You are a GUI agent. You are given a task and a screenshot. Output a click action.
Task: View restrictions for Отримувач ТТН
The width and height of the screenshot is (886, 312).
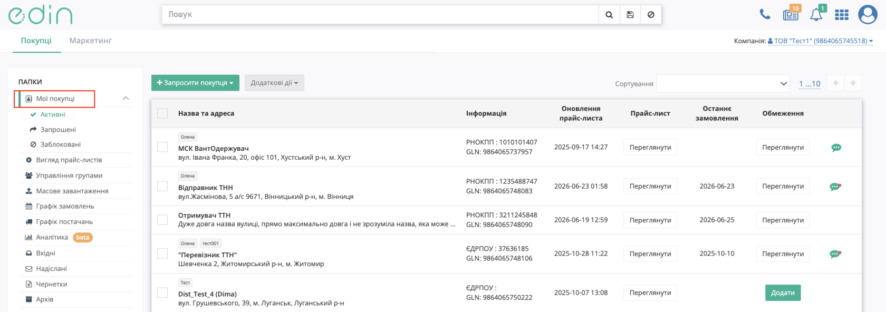[783, 220]
